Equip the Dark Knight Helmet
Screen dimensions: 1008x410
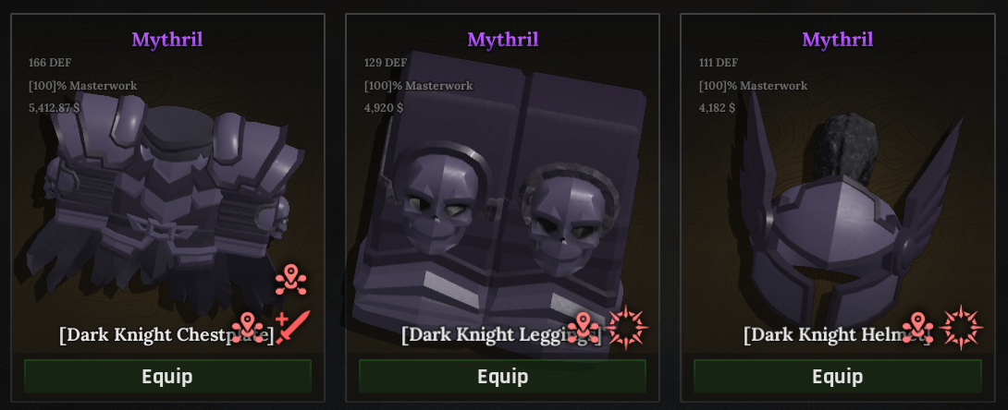coord(838,377)
